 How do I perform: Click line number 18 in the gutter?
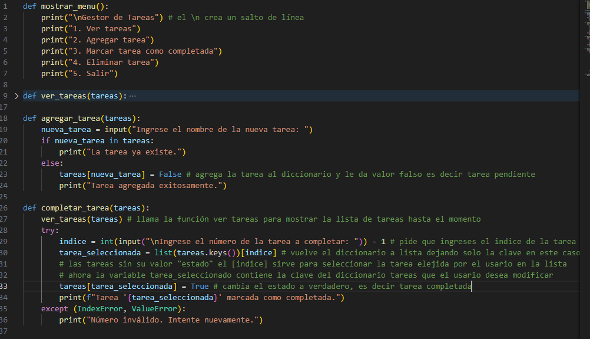pyautogui.click(x=4, y=119)
